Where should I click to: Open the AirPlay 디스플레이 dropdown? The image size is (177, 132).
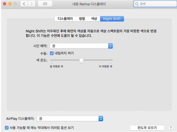[70, 118]
